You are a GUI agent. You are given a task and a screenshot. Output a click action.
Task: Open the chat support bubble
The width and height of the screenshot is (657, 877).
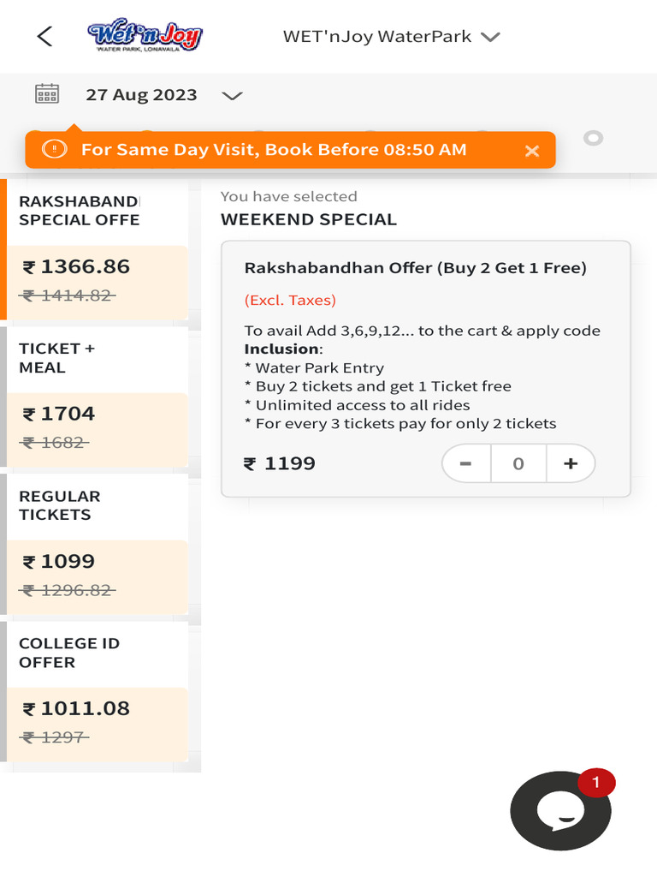[x=560, y=811]
